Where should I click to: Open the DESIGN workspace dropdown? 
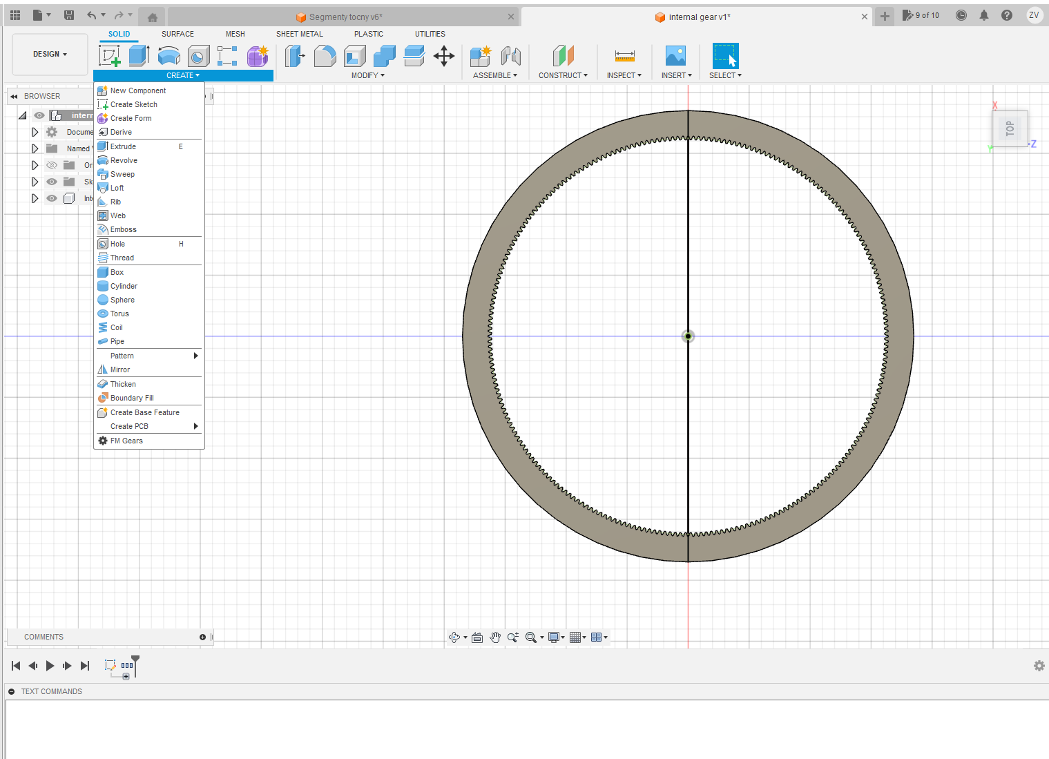click(x=50, y=54)
